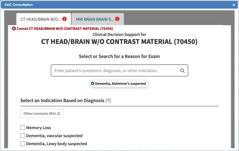Click the (7) indication count
This screenshot has width=239, height=151.
pos(108,100)
